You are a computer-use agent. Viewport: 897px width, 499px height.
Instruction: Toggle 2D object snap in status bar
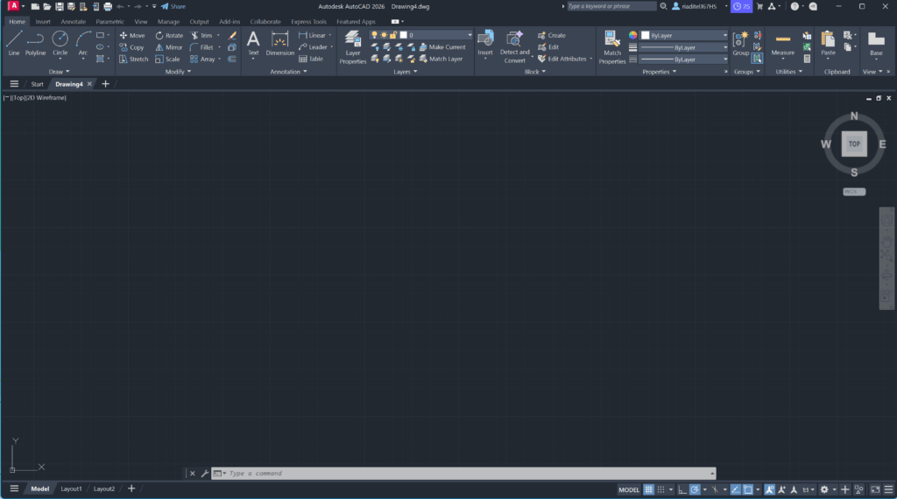pyautogui.click(x=748, y=489)
